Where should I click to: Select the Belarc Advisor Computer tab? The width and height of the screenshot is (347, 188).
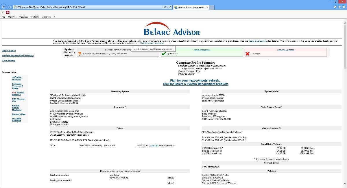tap(191, 8)
